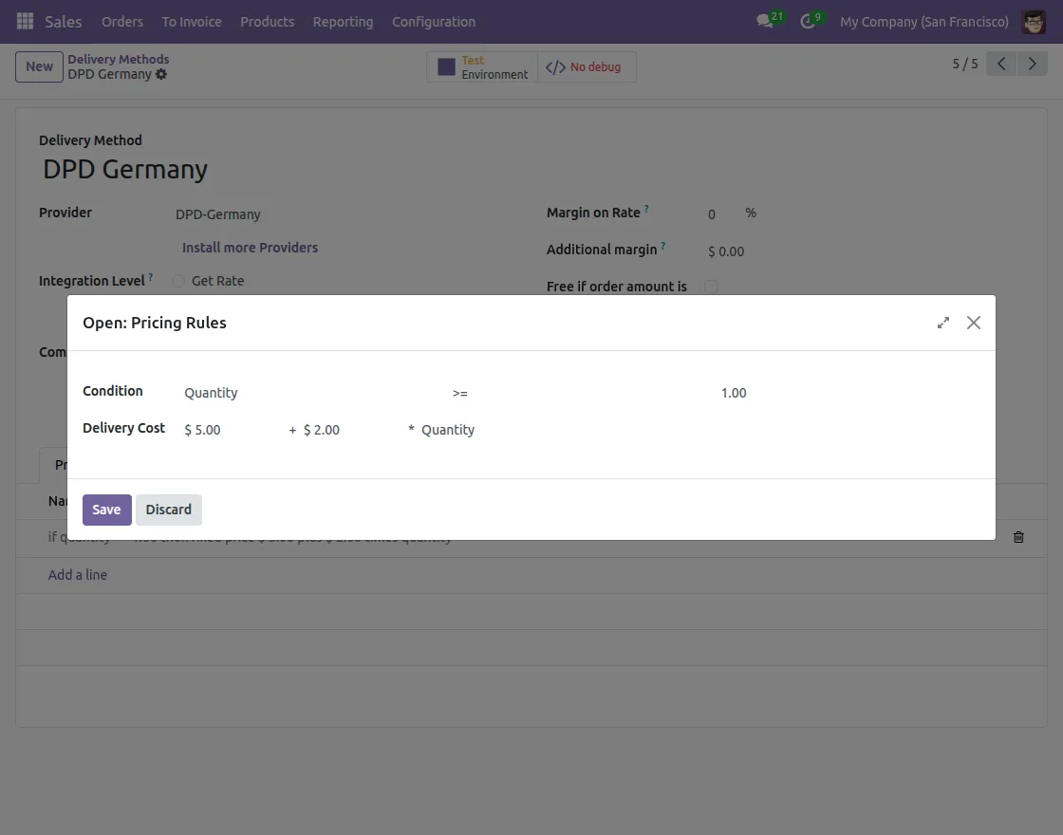Click the Additional margin help question mark

[x=663, y=246]
